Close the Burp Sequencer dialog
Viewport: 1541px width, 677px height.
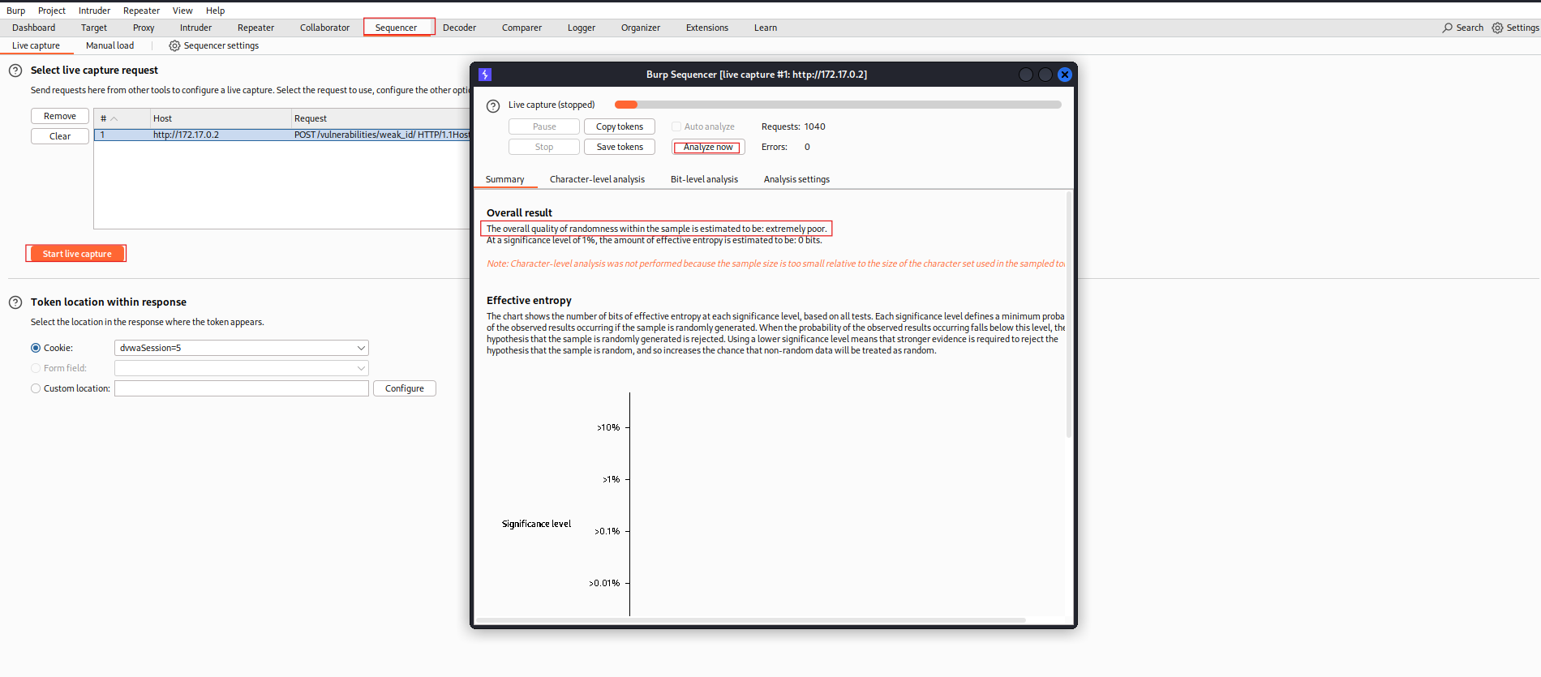[1065, 75]
